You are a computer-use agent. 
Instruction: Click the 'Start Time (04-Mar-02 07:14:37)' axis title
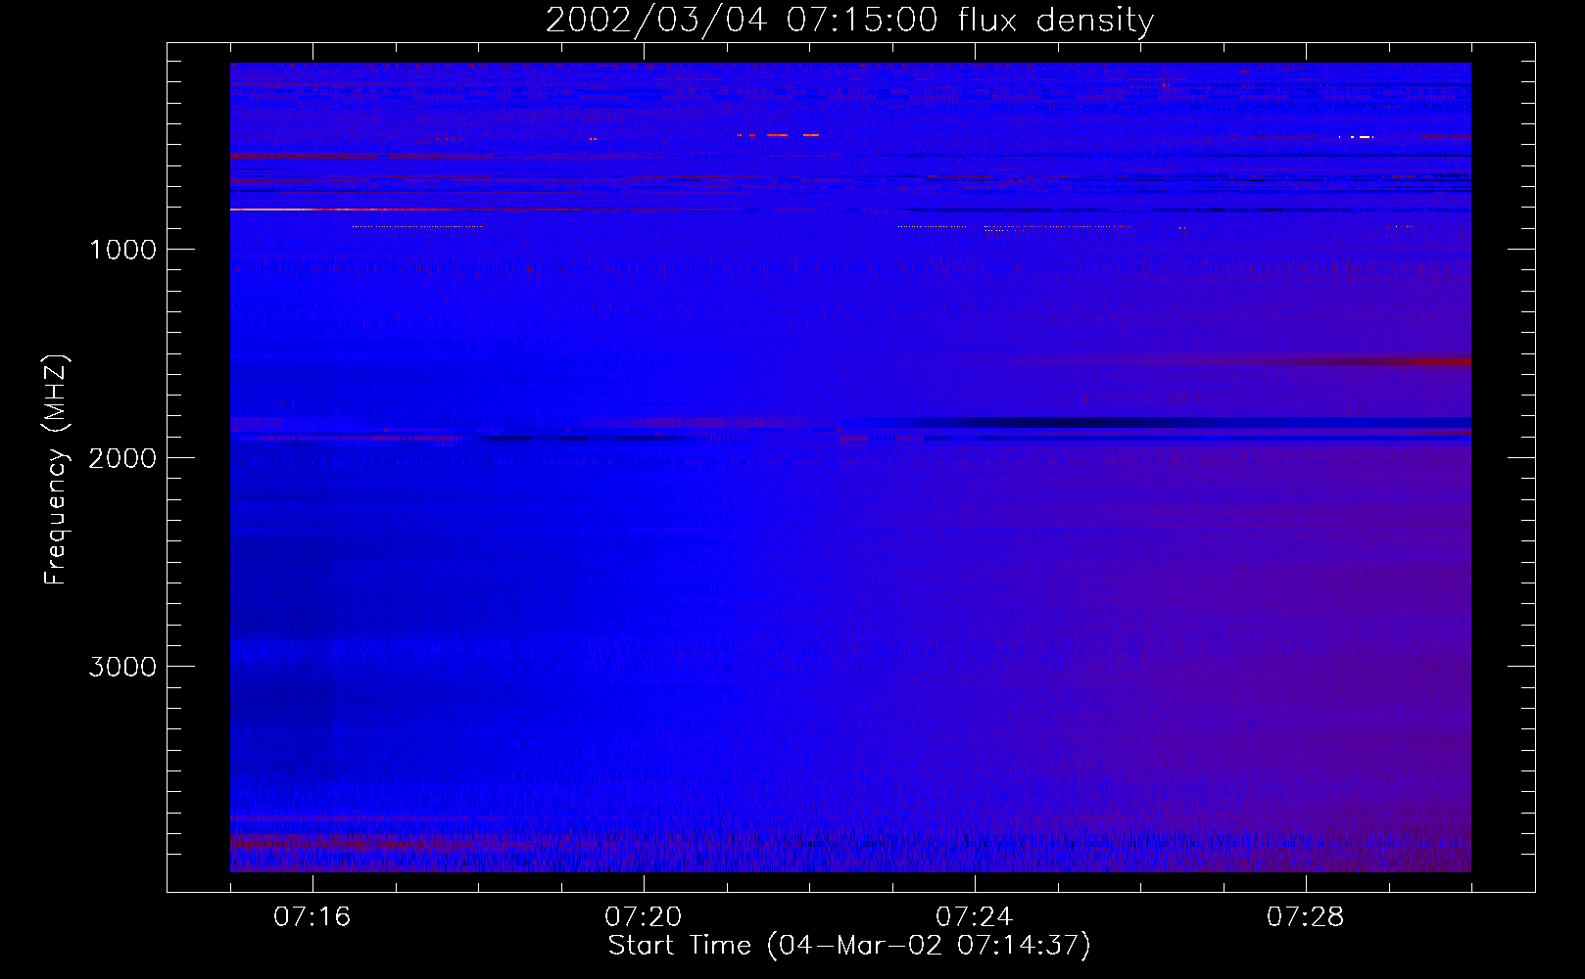tap(849, 946)
